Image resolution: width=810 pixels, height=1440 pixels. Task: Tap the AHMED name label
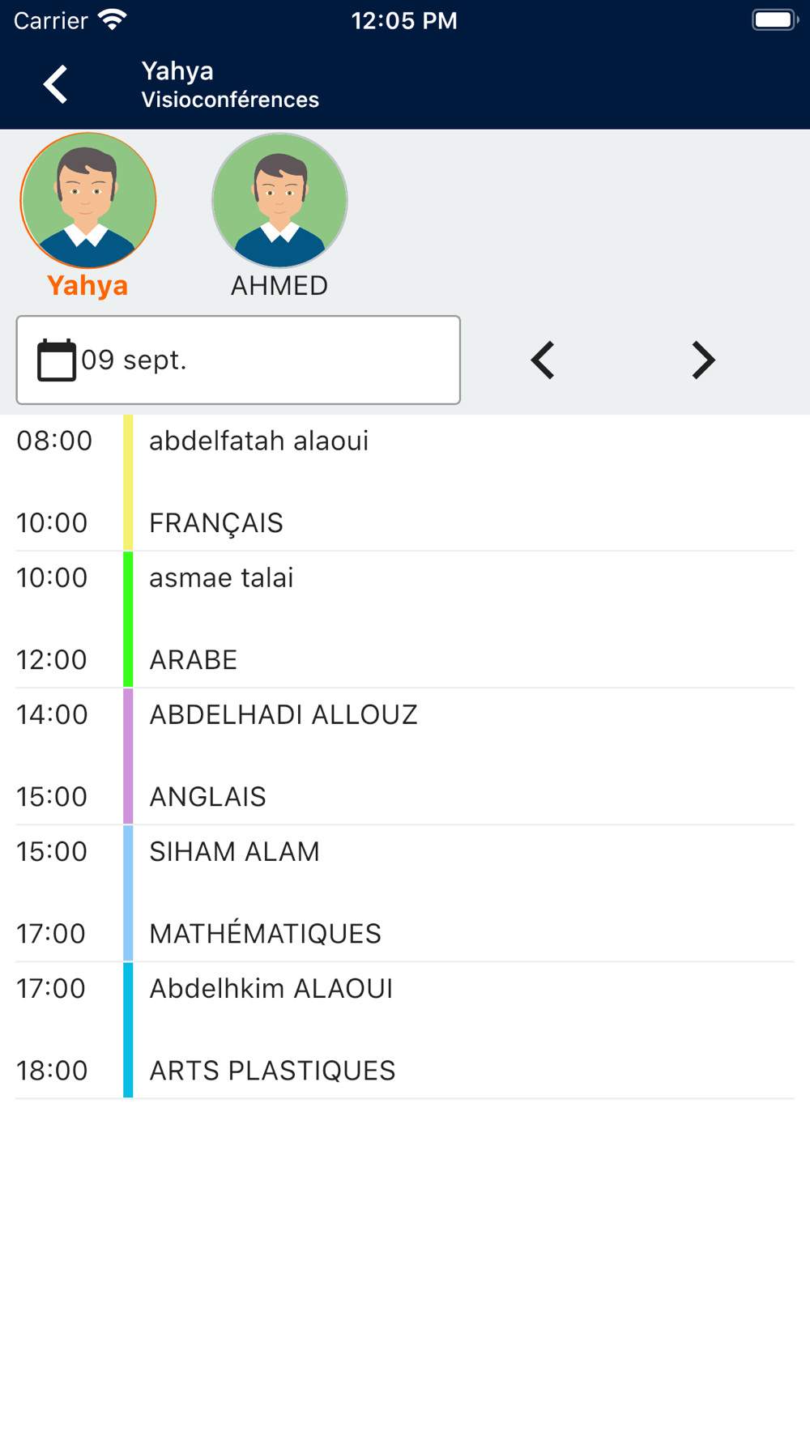click(x=279, y=286)
